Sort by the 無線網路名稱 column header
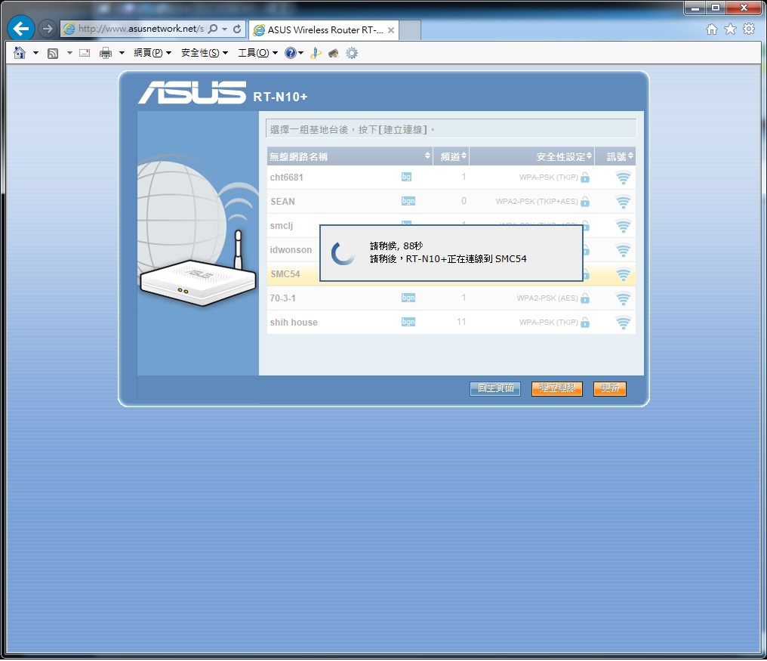767x661 pixels. pos(350,156)
